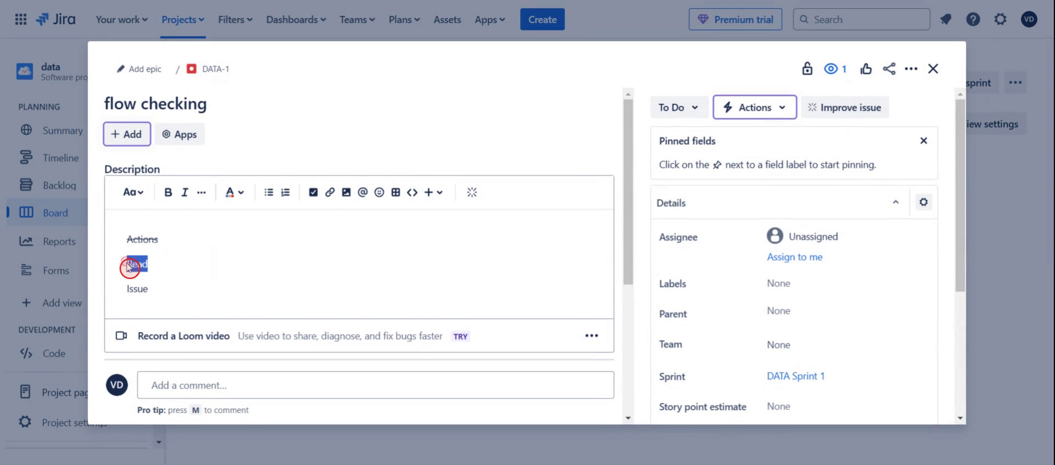1055x465 pixels.
Task: Open the Filters menu
Action: pos(235,19)
